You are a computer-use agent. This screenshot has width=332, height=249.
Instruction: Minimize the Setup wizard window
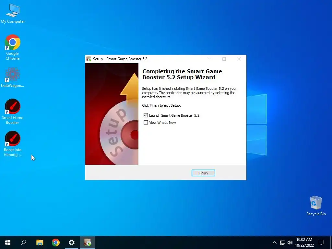tap(209, 59)
